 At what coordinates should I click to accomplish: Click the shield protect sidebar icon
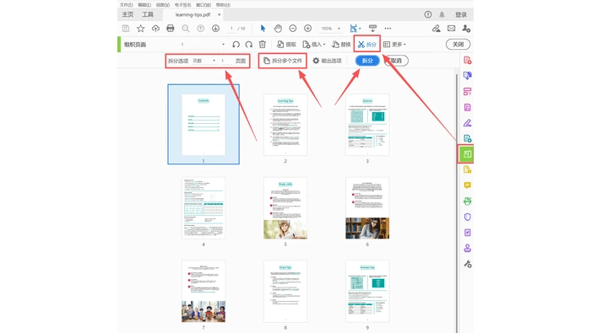tap(468, 217)
